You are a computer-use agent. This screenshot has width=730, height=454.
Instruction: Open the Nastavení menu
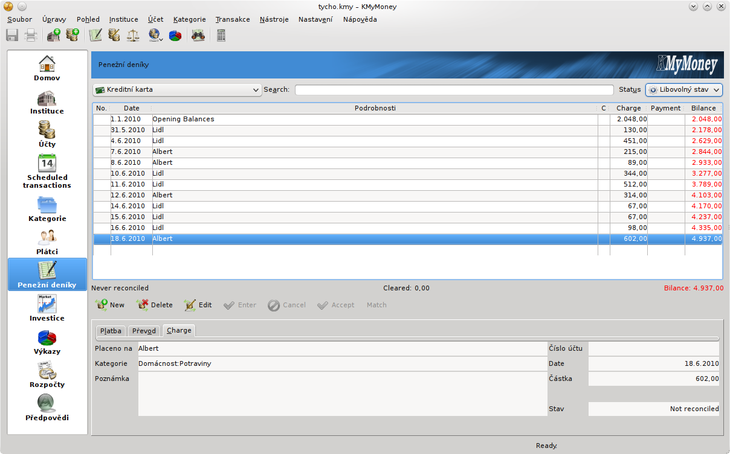click(315, 19)
